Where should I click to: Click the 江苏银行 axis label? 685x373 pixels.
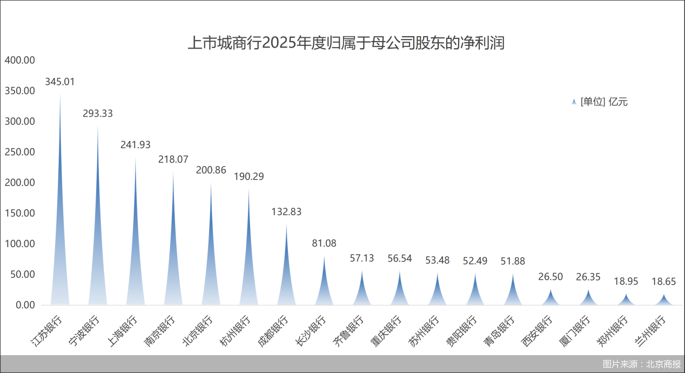click(x=46, y=331)
